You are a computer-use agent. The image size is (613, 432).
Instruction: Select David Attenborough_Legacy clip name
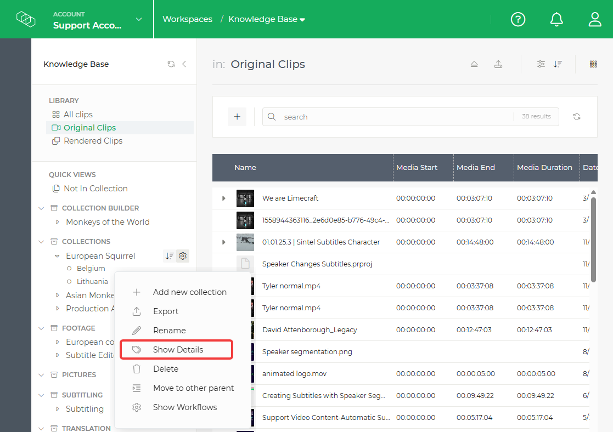point(309,329)
